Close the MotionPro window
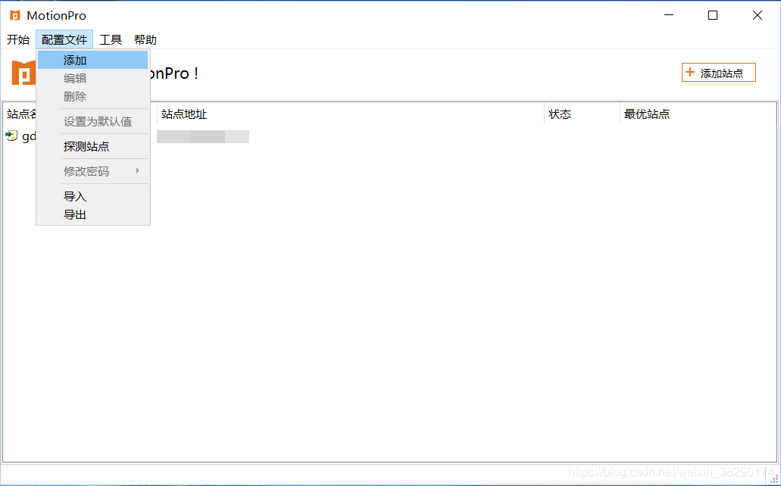The height and width of the screenshot is (486, 781). [x=757, y=15]
